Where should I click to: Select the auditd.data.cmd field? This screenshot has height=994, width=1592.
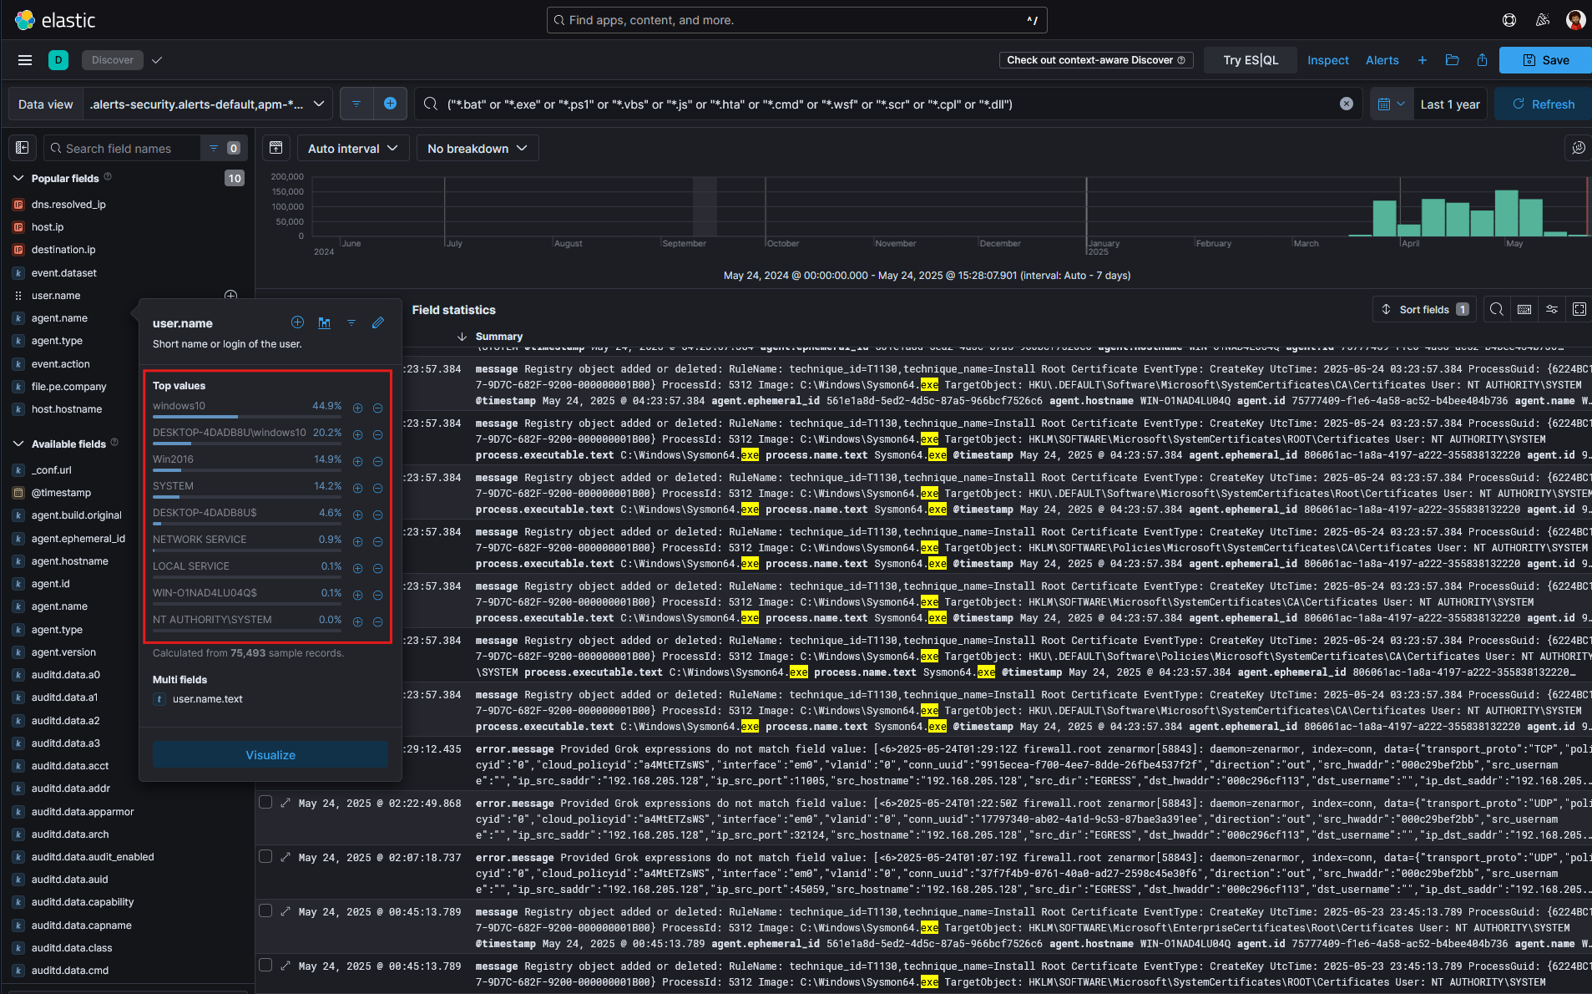70,971
